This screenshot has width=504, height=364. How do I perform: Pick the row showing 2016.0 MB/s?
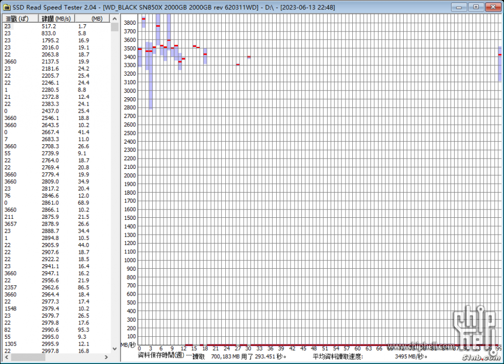[x=57, y=48]
